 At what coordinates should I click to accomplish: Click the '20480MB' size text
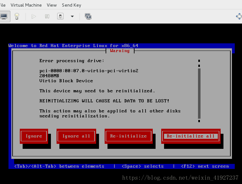49,76
